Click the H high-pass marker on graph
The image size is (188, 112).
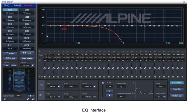point(47,36)
